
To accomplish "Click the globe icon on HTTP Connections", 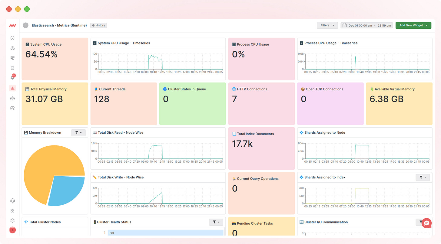I will pyautogui.click(x=234, y=89).
